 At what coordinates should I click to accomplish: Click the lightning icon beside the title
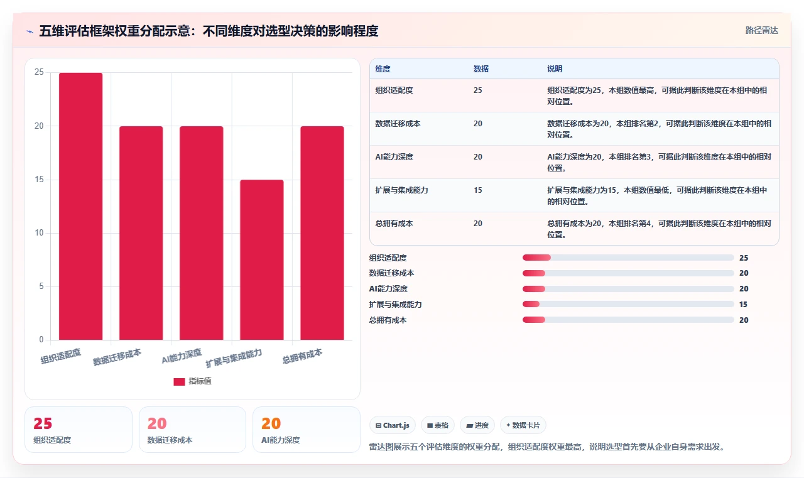(30, 31)
